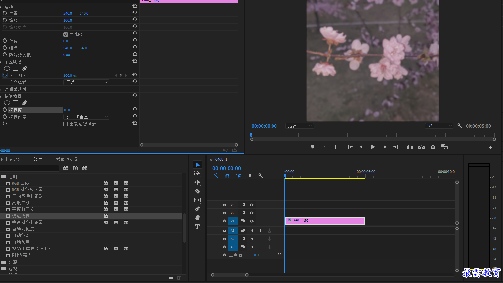Select the 0408_1.jpg timeline clip
Viewport: 503px width, 283px height.
tap(325, 221)
